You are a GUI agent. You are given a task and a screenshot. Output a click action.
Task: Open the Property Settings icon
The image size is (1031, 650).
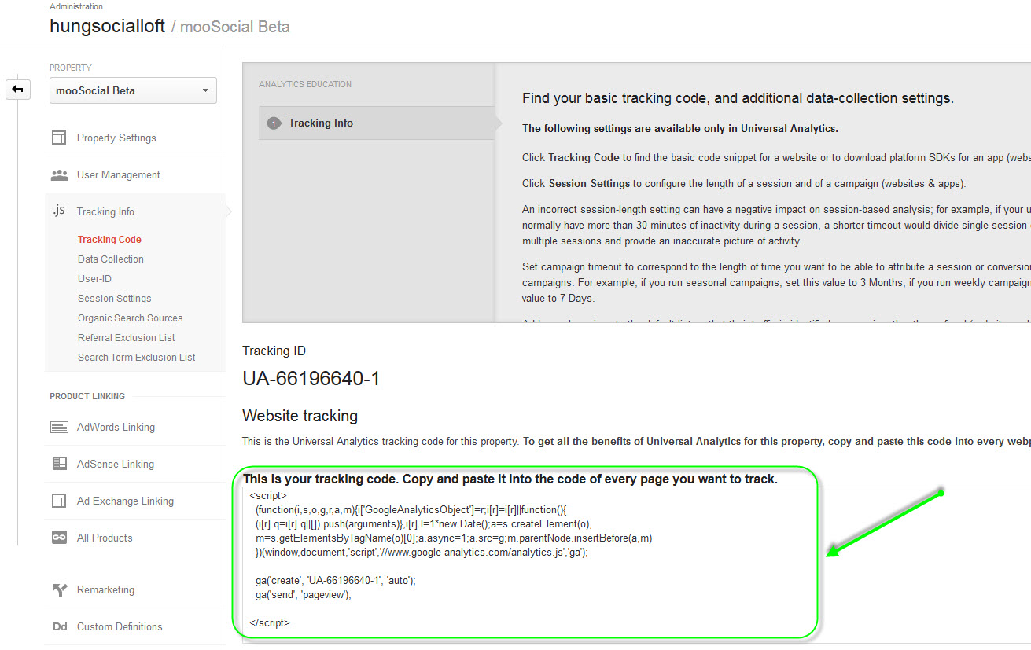tap(59, 138)
